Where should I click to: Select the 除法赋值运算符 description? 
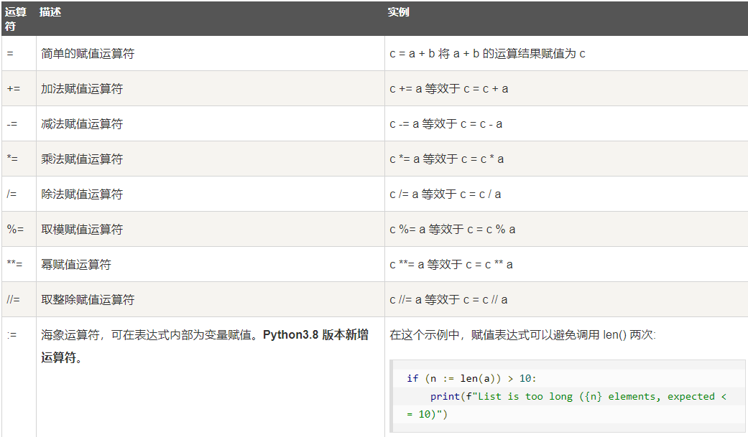[82, 194]
